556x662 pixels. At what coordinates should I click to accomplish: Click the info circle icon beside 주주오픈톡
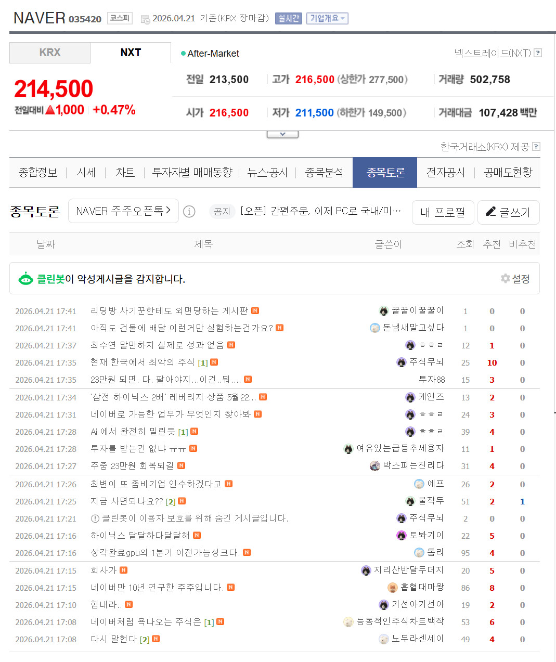[189, 212]
